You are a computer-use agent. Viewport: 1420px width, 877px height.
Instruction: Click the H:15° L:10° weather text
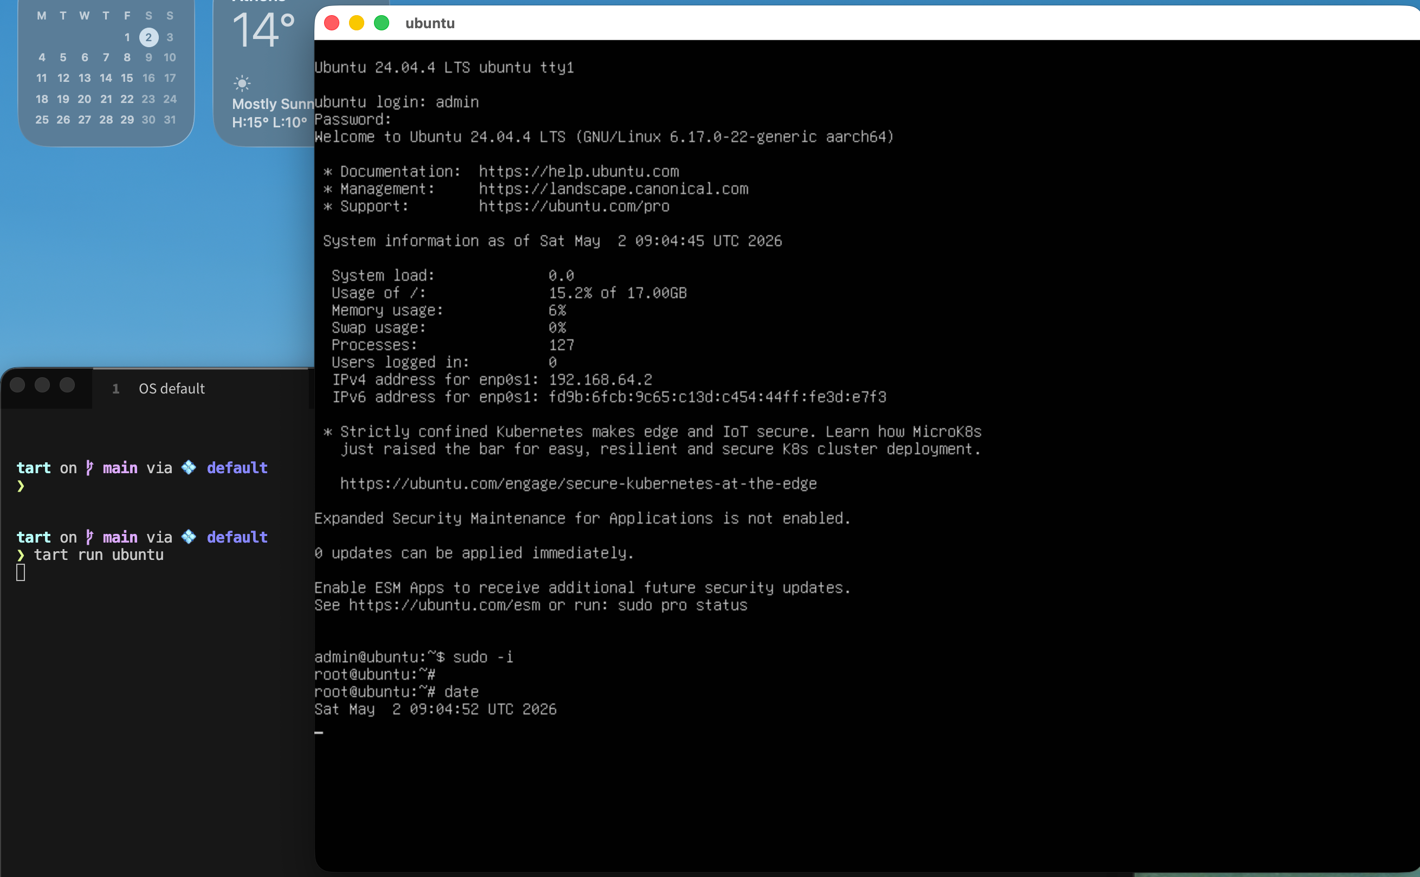pos(269,122)
